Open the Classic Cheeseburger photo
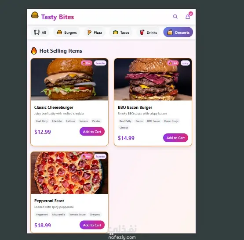Viewport: 244px width, 240px height. [x=69, y=79]
